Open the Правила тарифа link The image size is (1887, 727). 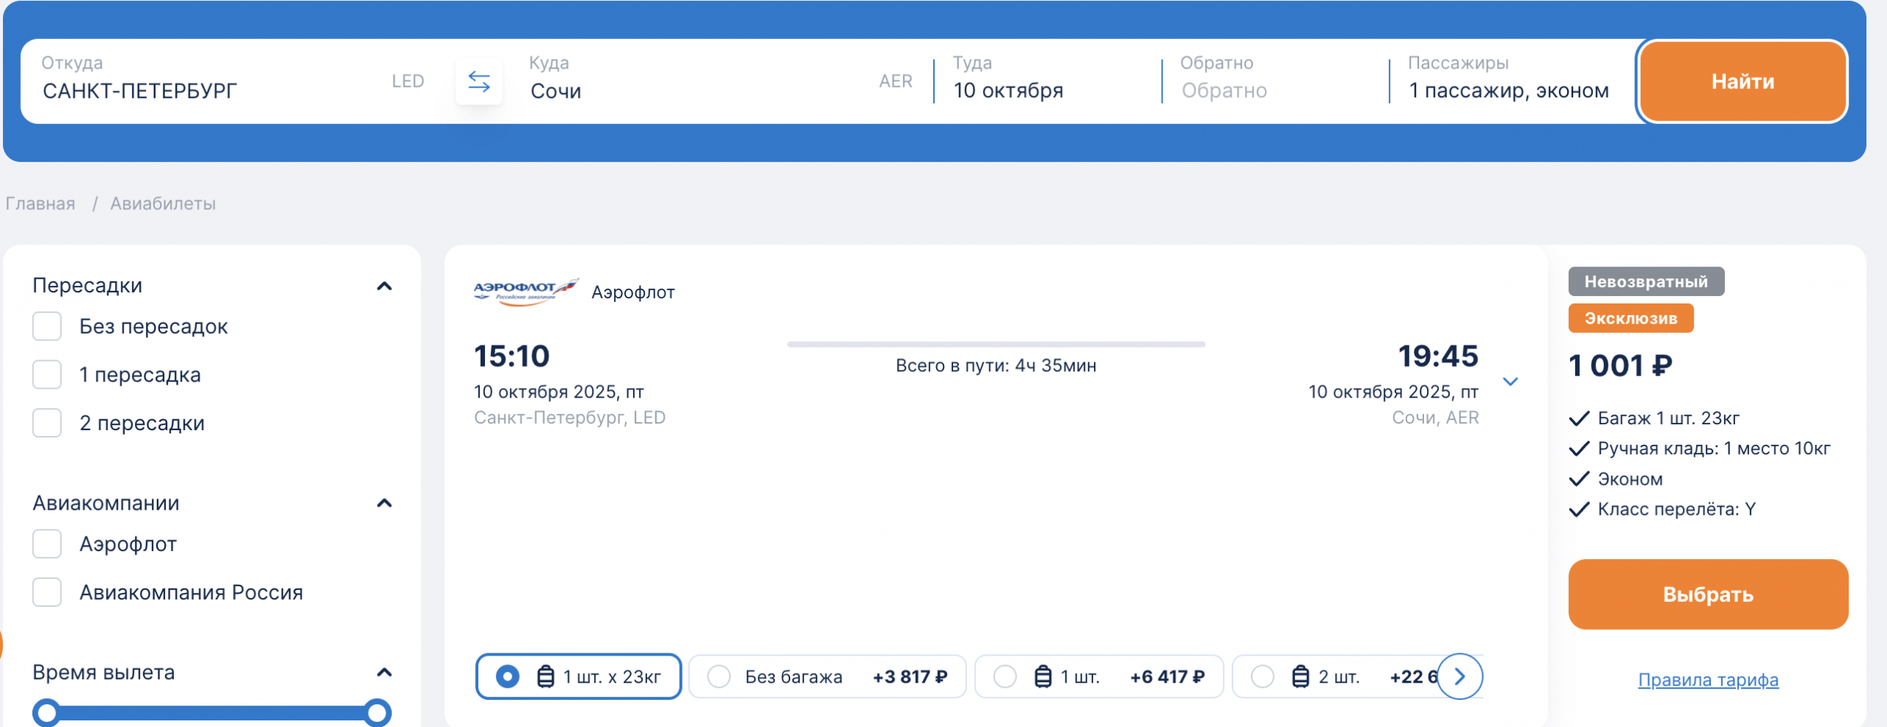tap(1708, 679)
